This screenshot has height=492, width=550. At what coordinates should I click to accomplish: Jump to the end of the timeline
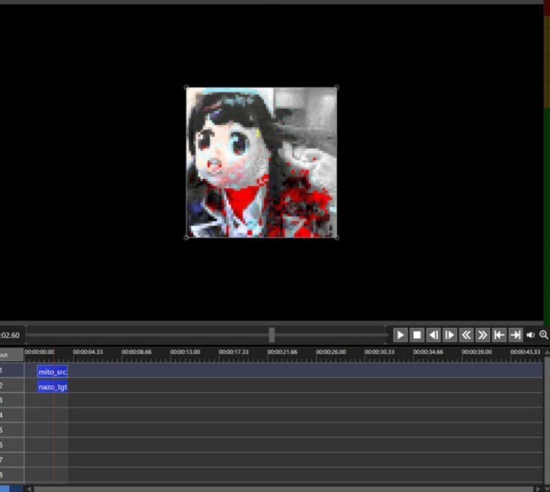click(516, 335)
